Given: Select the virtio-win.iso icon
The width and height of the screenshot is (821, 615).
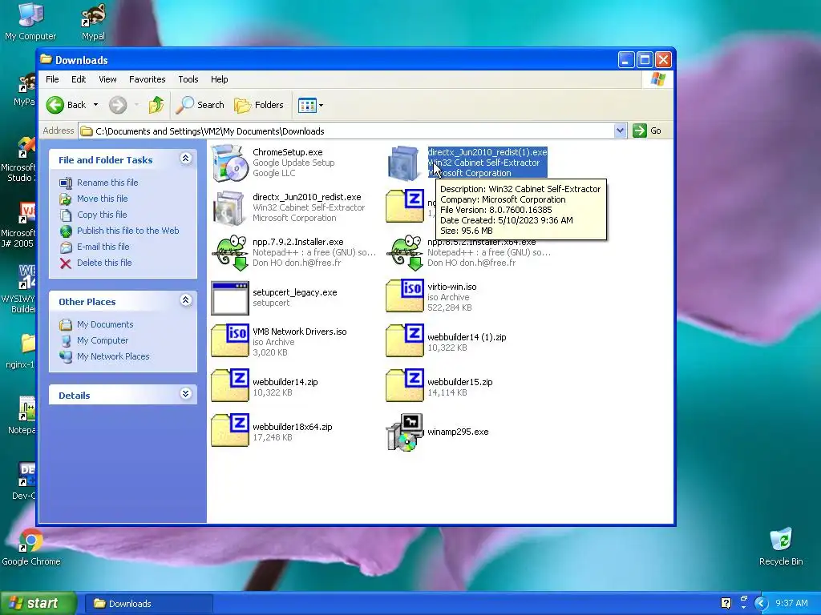Looking at the screenshot, I should point(404,295).
